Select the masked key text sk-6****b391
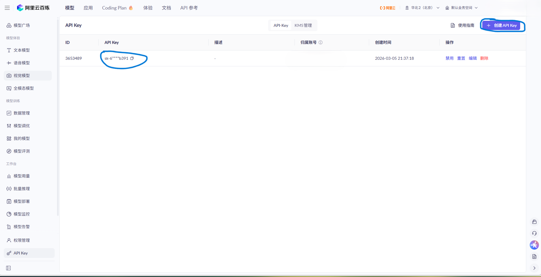This screenshot has width=541, height=277. click(x=116, y=58)
